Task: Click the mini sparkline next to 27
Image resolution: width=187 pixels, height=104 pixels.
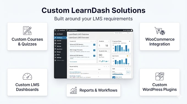Action: click(x=105, y=61)
